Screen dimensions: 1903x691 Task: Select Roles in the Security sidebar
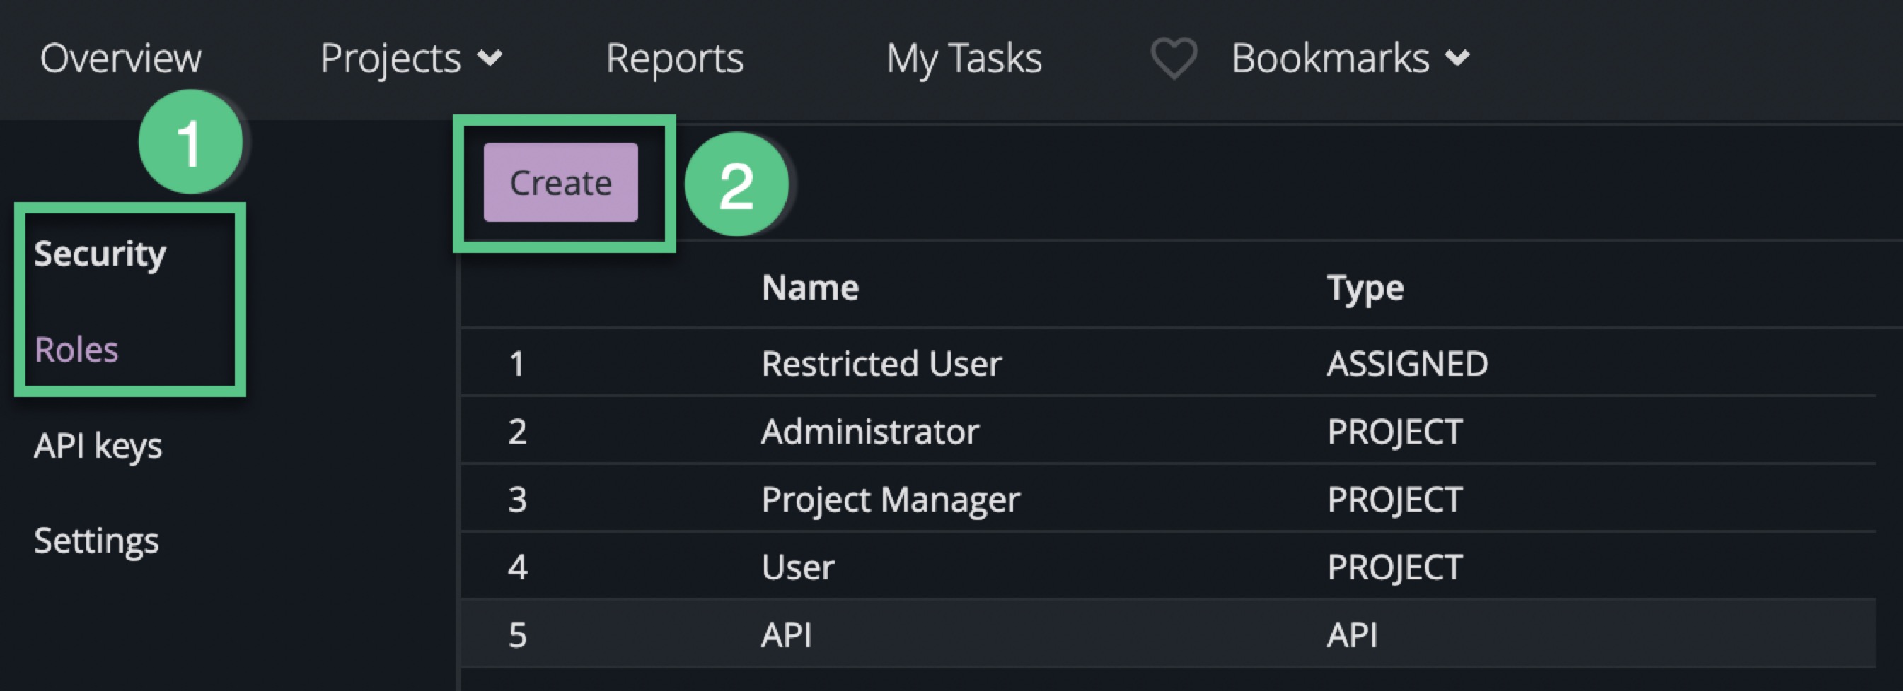tap(76, 350)
